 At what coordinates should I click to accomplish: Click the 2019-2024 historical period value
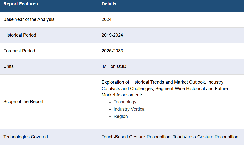112,35
